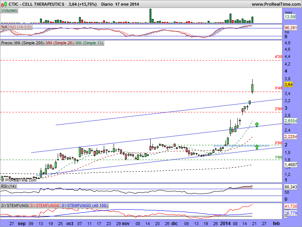Click the 2,2254 moving average value tag
The height and width of the screenshot is (227, 302).
(x=291, y=137)
